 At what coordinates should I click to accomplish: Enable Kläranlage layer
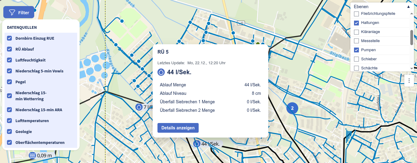pyautogui.click(x=356, y=32)
